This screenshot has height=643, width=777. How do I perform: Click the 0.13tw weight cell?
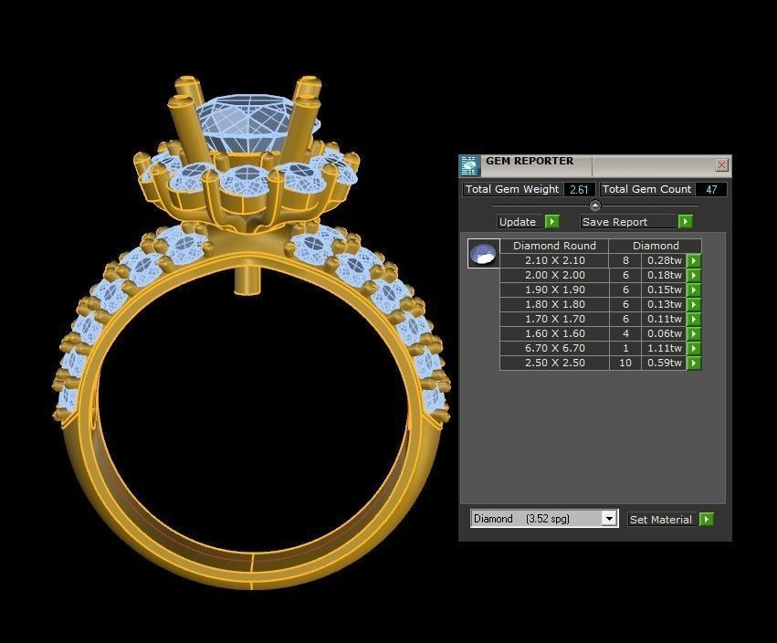coord(664,304)
